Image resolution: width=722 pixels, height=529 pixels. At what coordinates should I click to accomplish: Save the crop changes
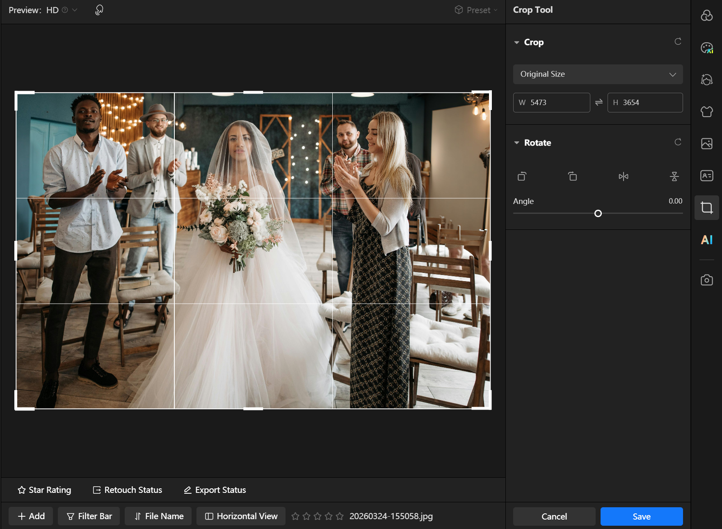tap(641, 516)
